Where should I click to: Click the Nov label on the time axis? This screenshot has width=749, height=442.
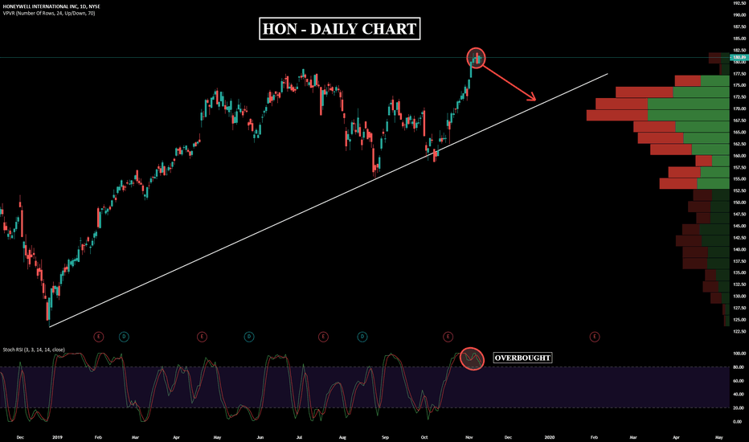click(x=469, y=437)
